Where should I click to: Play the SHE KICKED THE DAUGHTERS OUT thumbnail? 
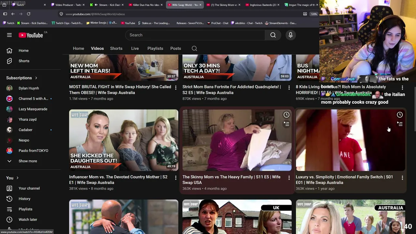[123, 140]
